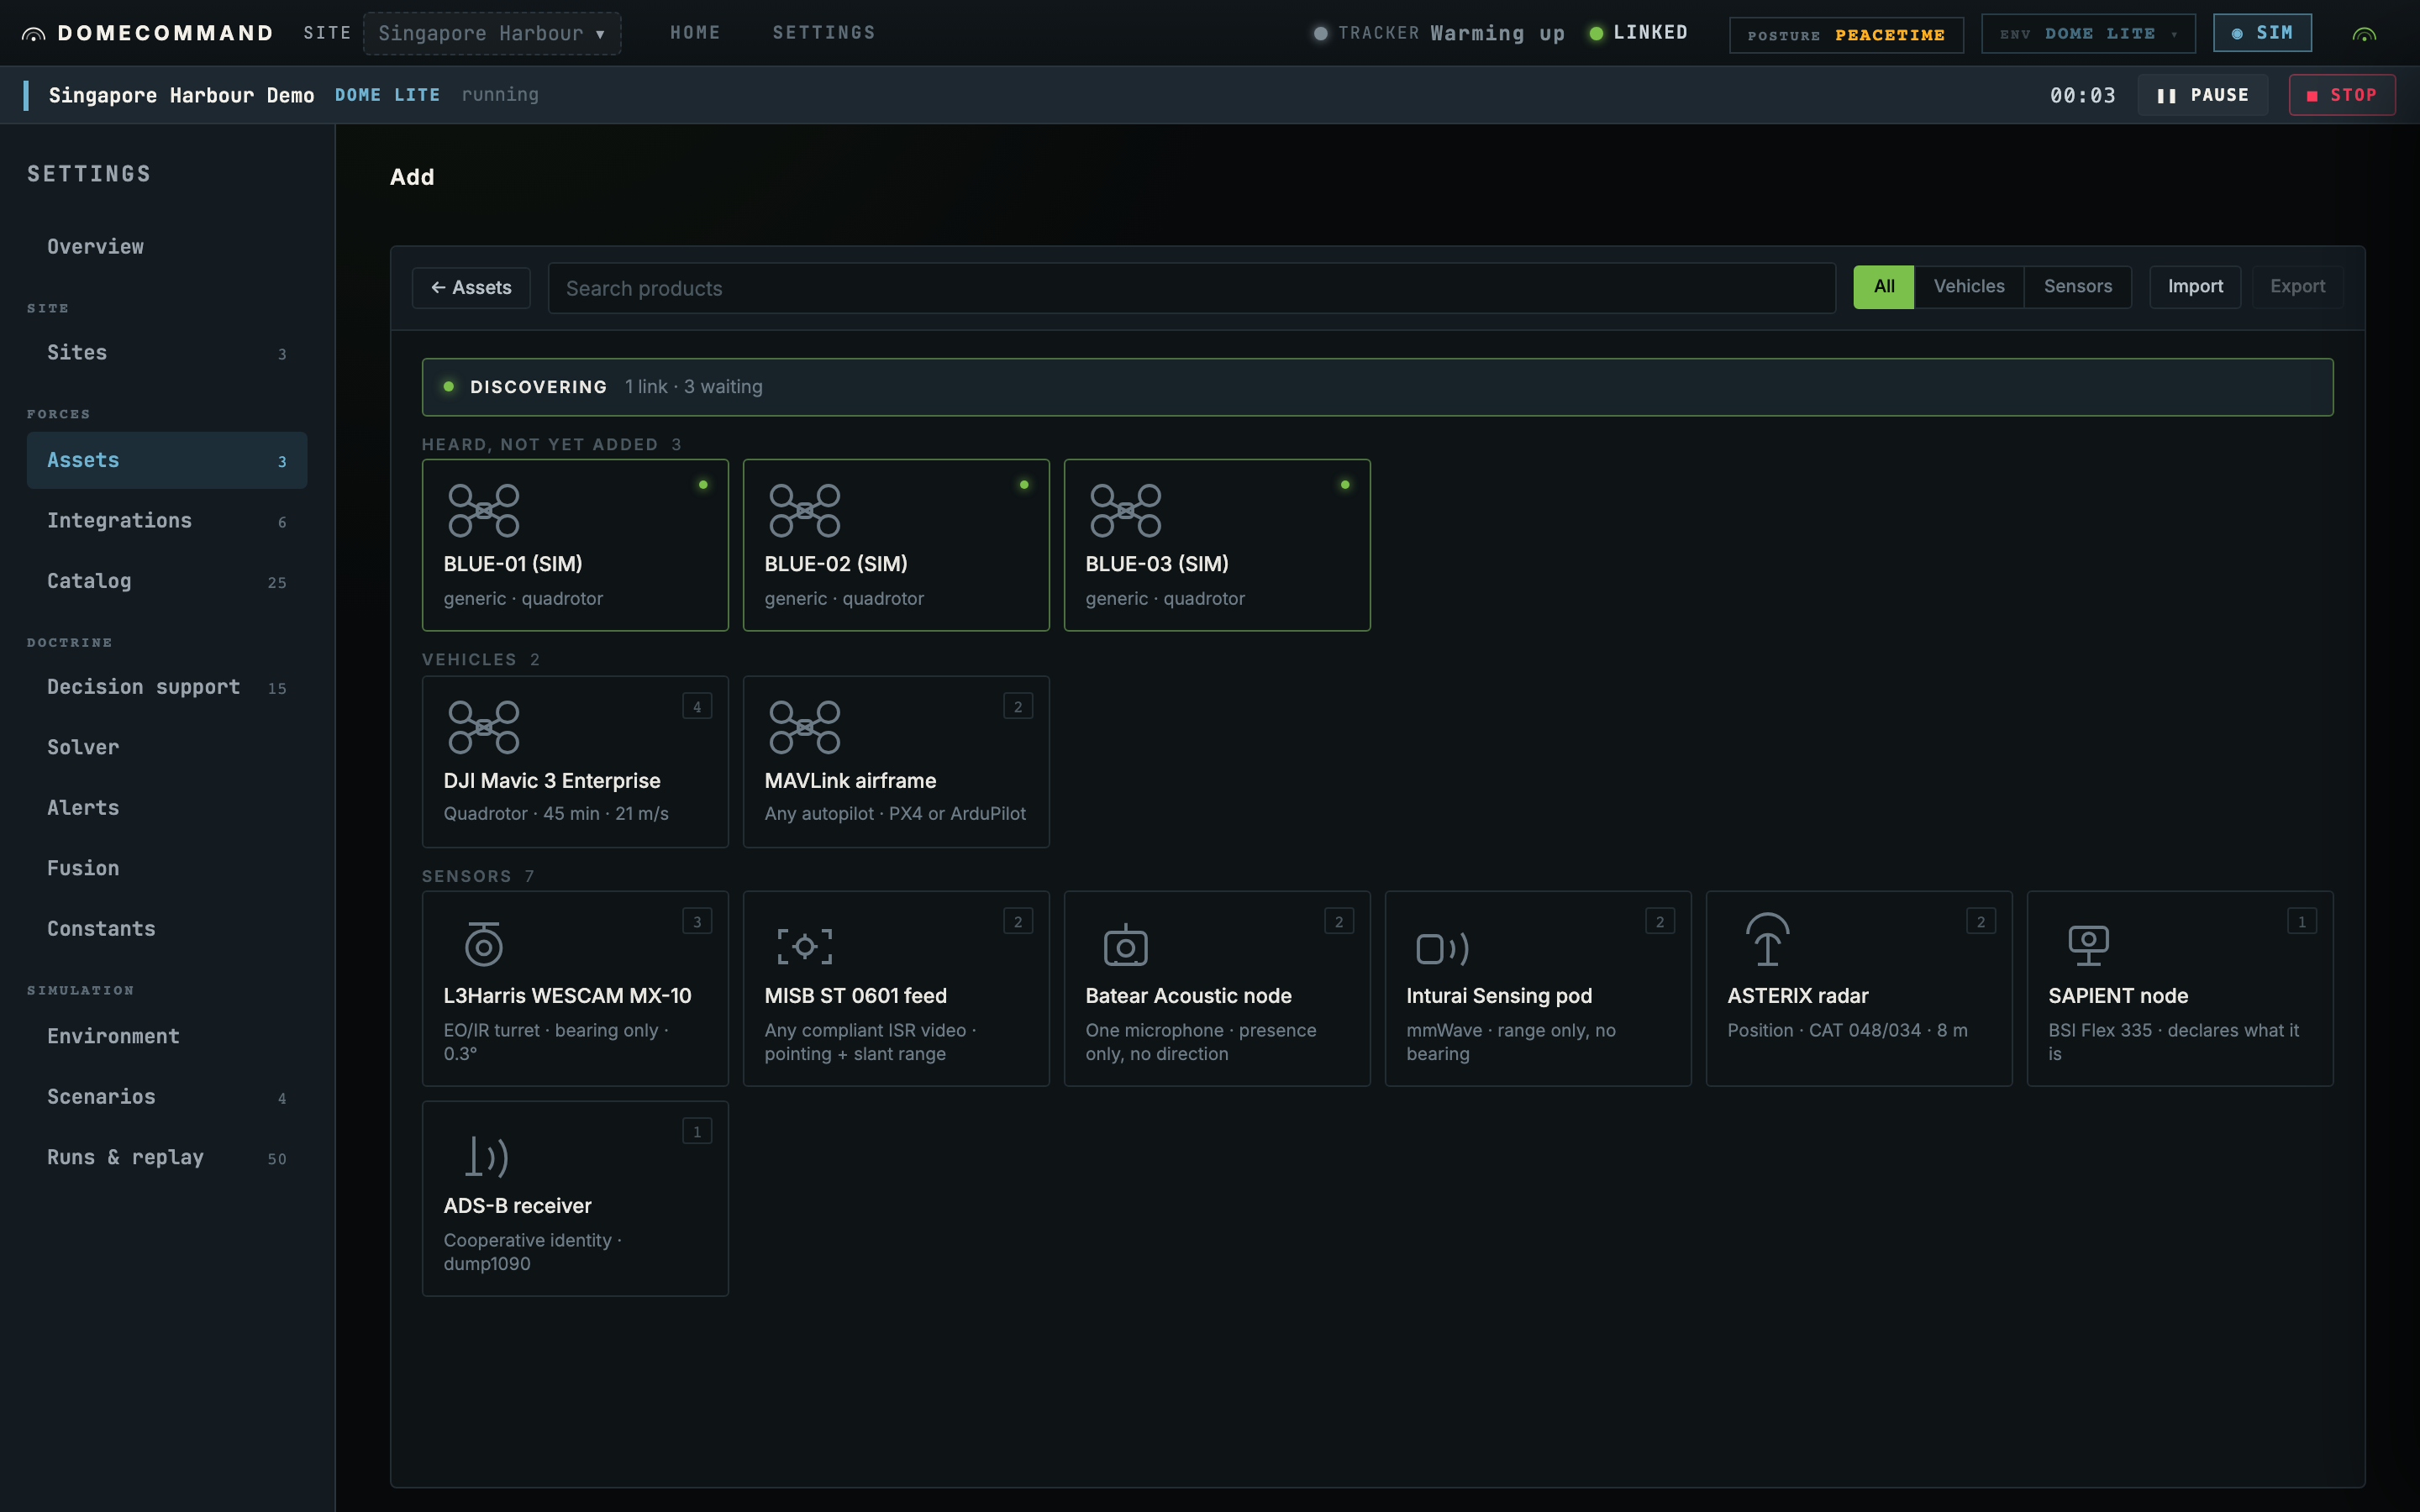Open Integrations in the sidebar
This screenshot has height=1512, width=2420.
pos(167,521)
